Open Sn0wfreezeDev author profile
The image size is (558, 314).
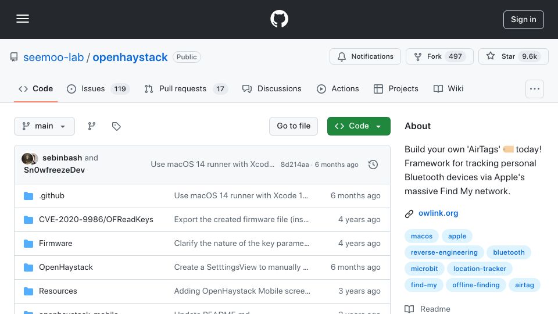click(x=55, y=170)
